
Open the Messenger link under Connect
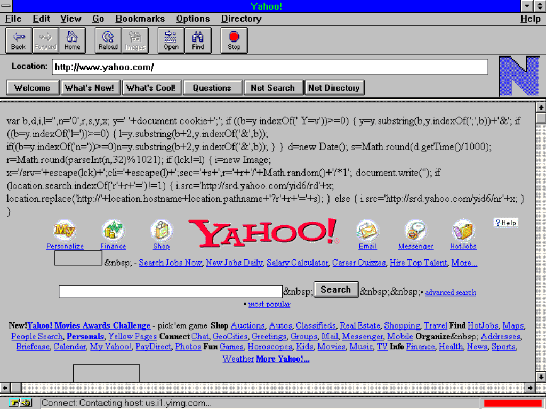(x=362, y=337)
